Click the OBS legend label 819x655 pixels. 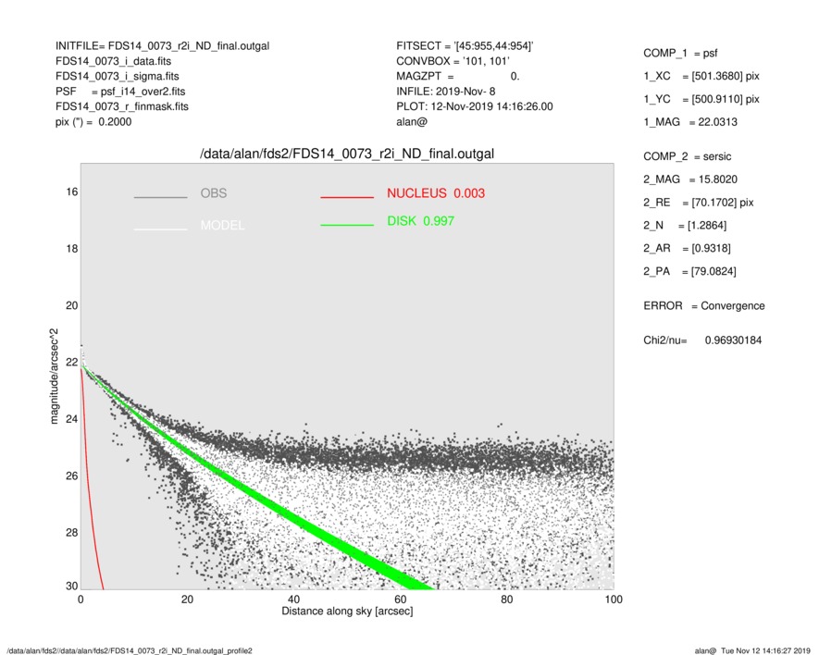point(214,193)
